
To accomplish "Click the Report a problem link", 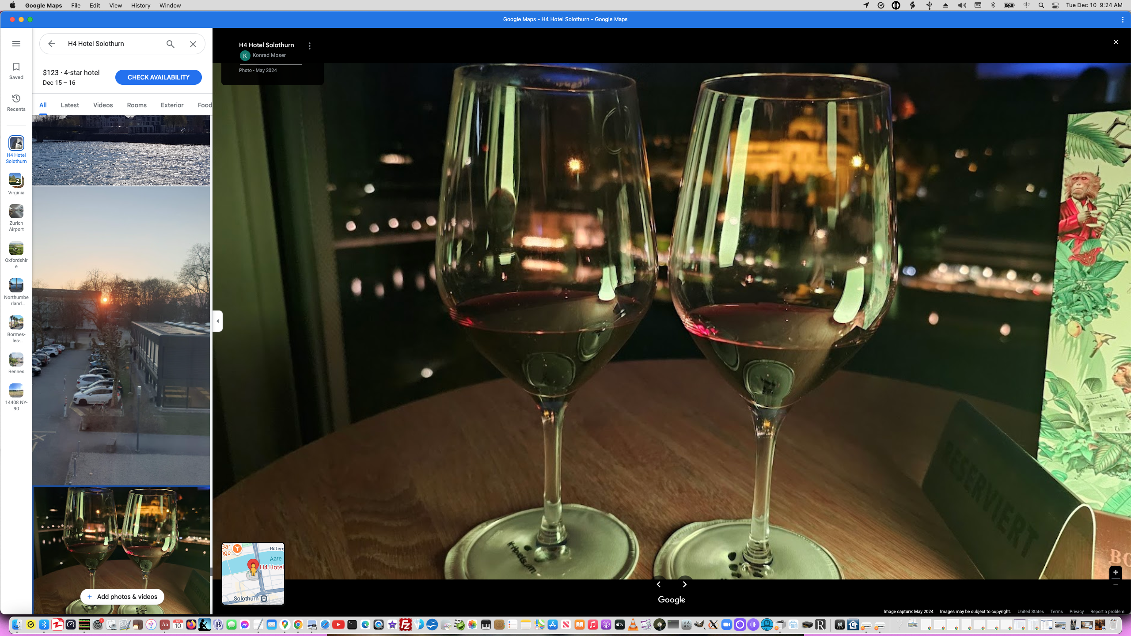I will pos(1107,612).
